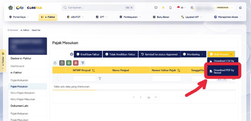Expand the Layanan WP menu

point(191,17)
